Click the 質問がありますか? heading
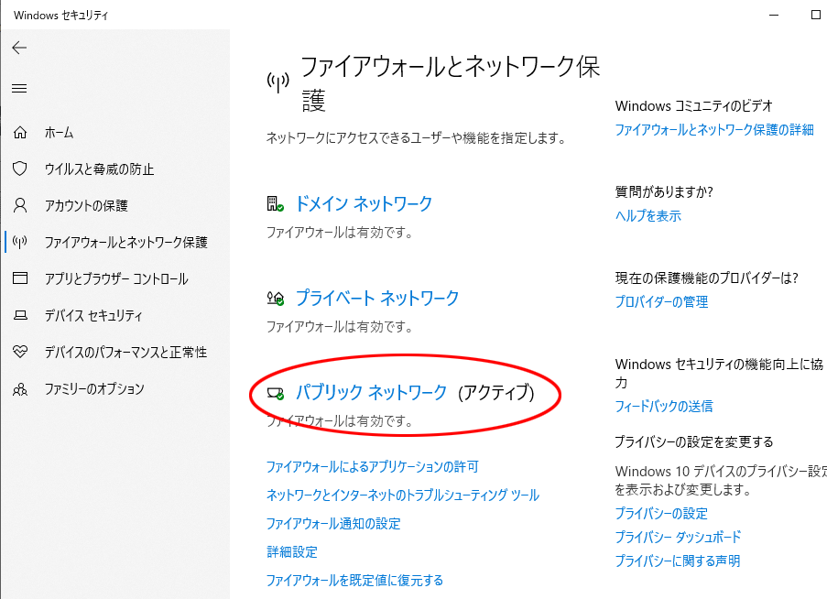827x599 pixels. tap(664, 192)
